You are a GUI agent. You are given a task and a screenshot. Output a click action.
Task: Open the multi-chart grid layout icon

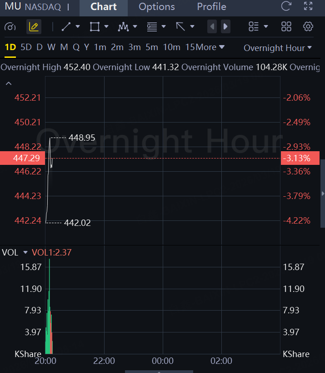tap(286, 26)
